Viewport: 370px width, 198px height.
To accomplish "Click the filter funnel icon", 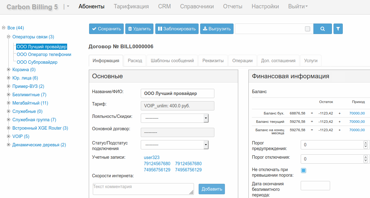I will 338,28.
